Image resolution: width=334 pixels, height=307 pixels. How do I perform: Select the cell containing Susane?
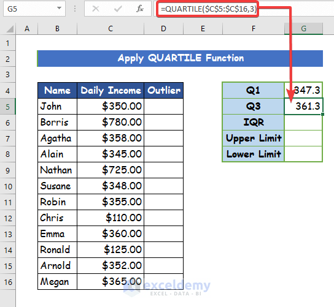click(x=57, y=186)
